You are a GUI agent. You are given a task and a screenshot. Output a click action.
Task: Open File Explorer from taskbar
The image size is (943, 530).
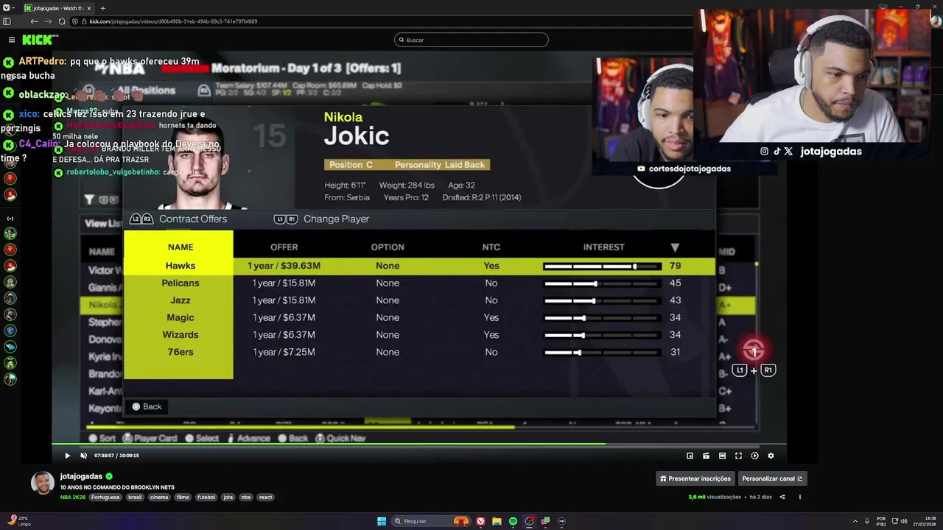(x=497, y=521)
